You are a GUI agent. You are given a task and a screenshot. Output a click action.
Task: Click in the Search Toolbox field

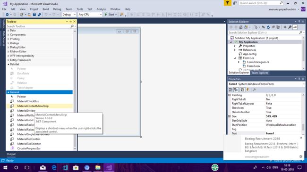click(x=38, y=26)
